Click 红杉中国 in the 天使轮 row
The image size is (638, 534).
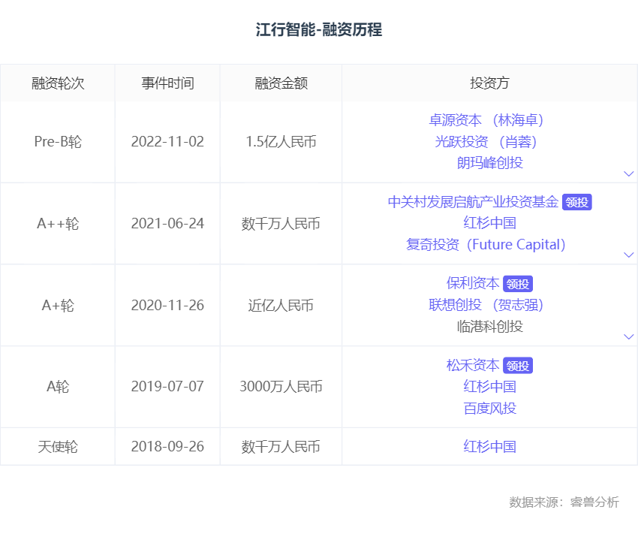click(490, 446)
